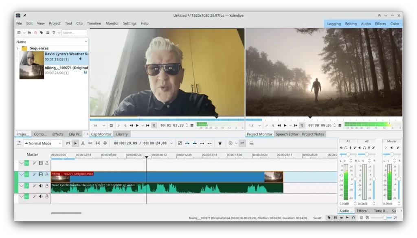The width and height of the screenshot is (417, 238).
Task: Select the Spacer tool
Action: pyautogui.click(x=90, y=143)
